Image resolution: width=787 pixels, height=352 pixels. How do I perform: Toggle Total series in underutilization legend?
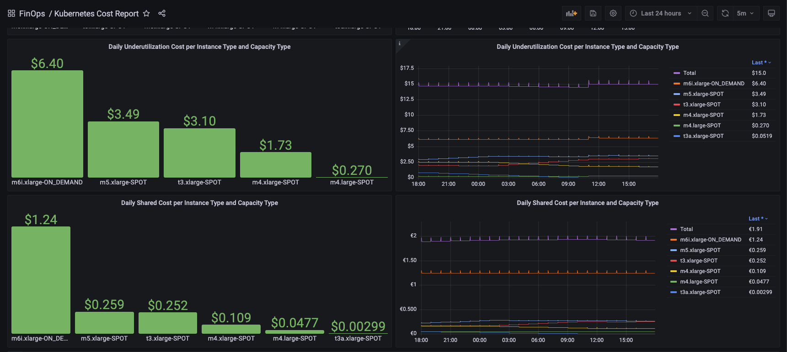[x=689, y=73]
